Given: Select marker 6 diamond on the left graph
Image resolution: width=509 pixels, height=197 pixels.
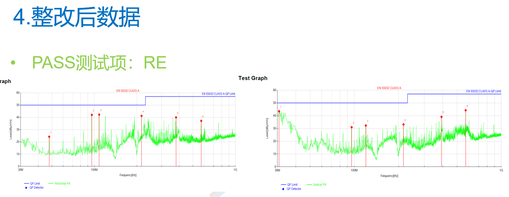Looking at the screenshot, I should point(201,121).
